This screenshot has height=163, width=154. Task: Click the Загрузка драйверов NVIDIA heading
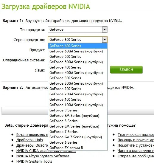46,7
